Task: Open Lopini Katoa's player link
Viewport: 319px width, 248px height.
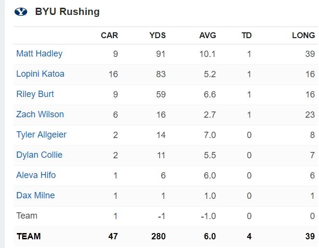Action: (40, 74)
